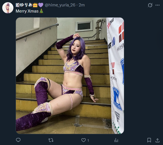The image size is (163, 145).
Task: Click the sponsor banner in the photo
Action: click(116, 75)
